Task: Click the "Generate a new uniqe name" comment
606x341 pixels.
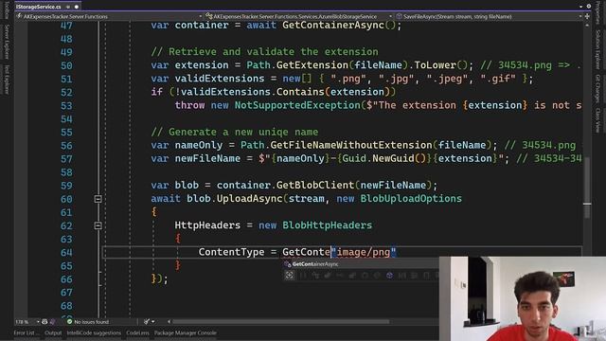Action: click(235, 133)
